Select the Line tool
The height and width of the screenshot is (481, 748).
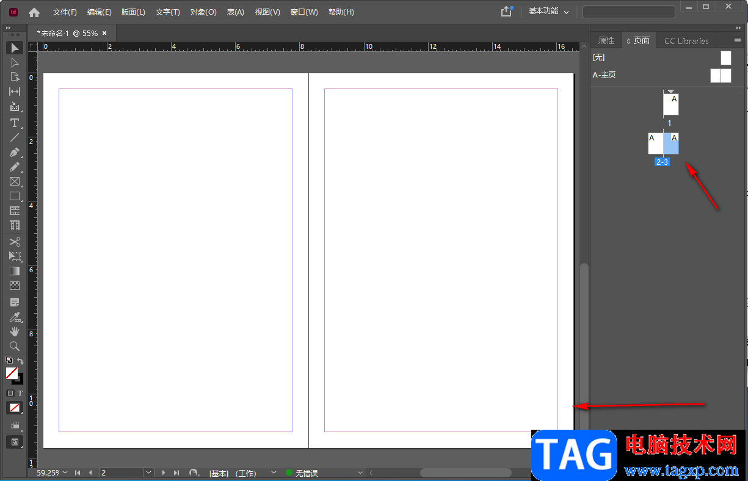point(15,137)
